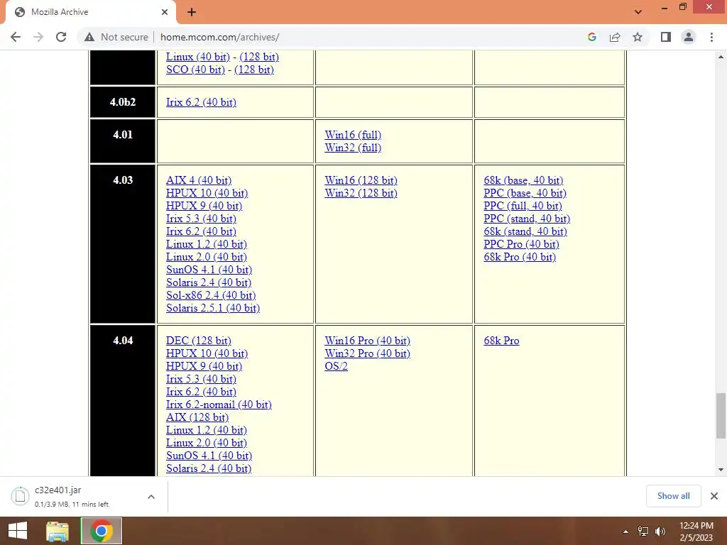Open the tab search dropdown
This screenshot has height=545, width=727.
638,12
